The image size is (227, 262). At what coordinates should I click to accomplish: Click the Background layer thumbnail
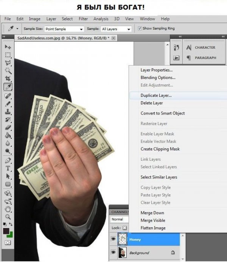[123, 253]
